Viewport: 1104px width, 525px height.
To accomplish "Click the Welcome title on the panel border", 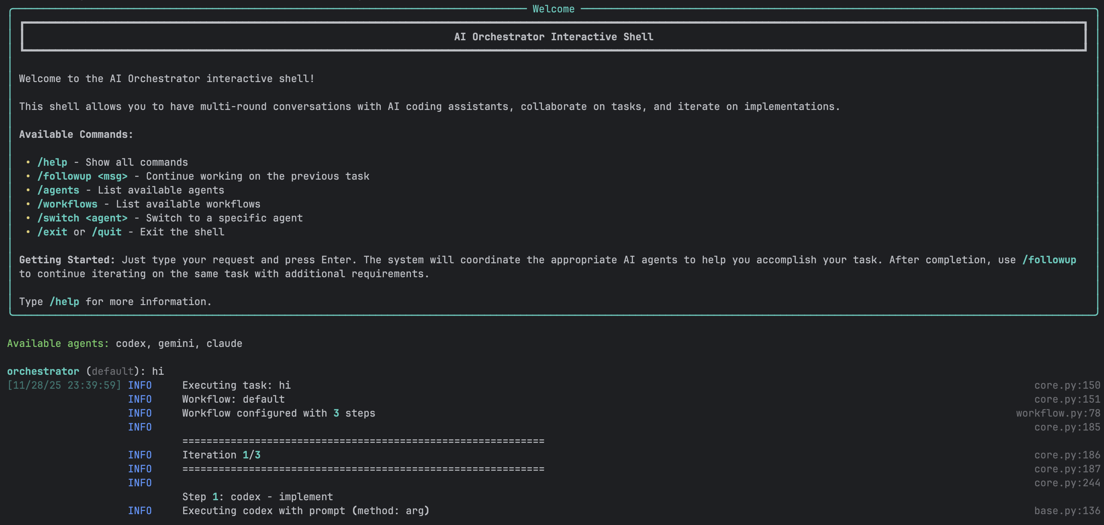I will point(553,9).
